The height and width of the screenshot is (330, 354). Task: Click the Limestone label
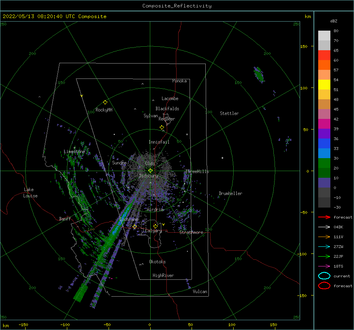click(x=74, y=151)
